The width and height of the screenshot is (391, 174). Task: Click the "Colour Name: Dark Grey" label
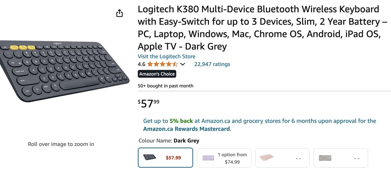[x=169, y=140]
